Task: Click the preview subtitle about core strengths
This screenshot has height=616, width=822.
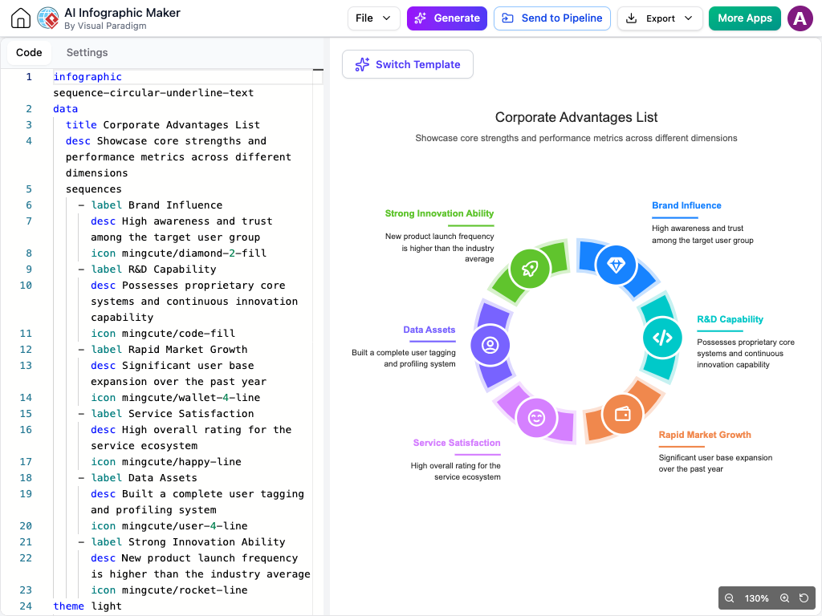Action: [576, 138]
